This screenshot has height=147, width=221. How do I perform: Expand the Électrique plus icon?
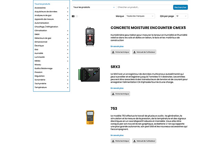tap(68, 46)
